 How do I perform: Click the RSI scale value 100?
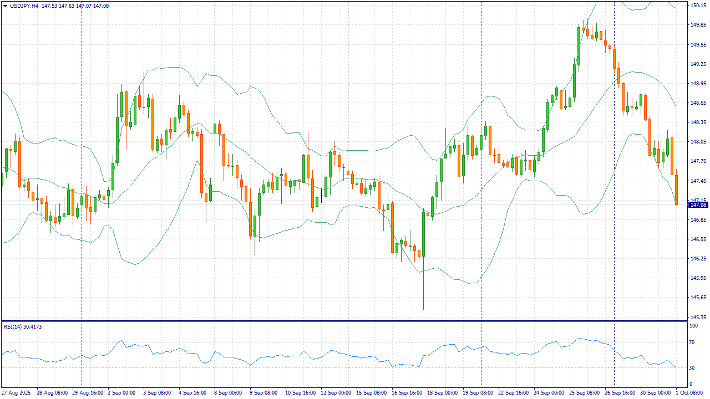point(693,326)
